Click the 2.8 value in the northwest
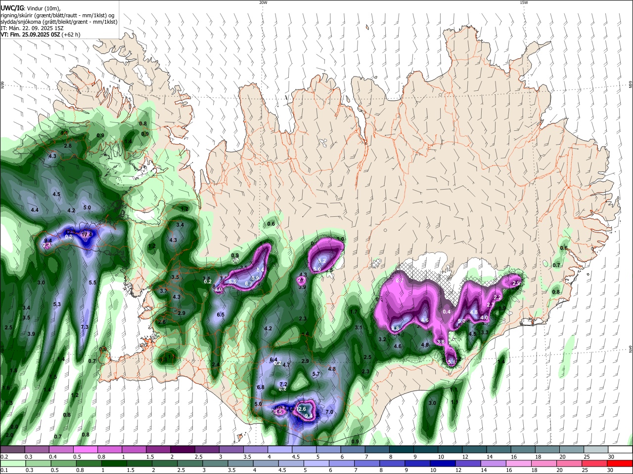 pos(68,146)
